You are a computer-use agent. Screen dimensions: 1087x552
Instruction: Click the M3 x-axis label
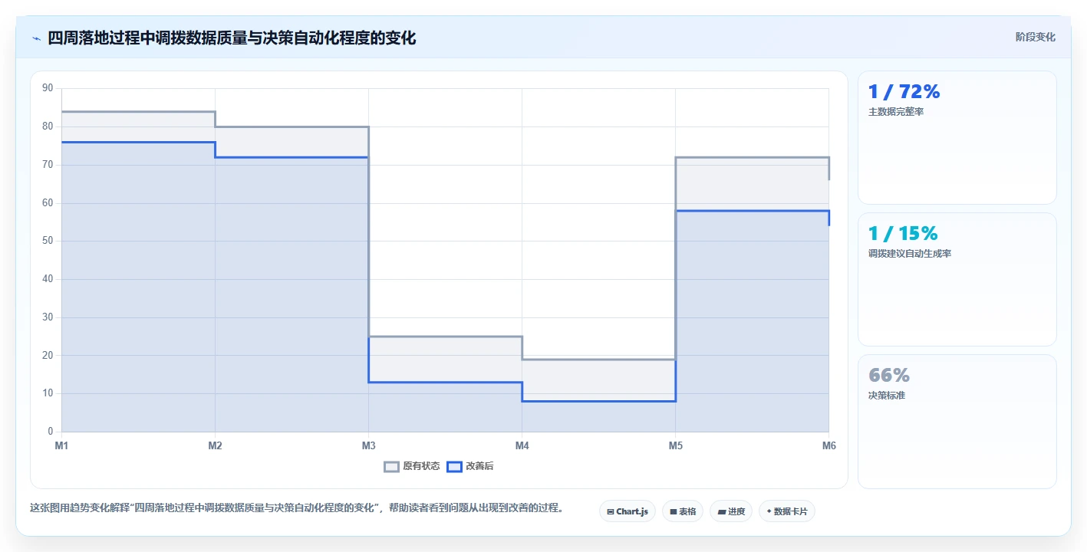(368, 445)
